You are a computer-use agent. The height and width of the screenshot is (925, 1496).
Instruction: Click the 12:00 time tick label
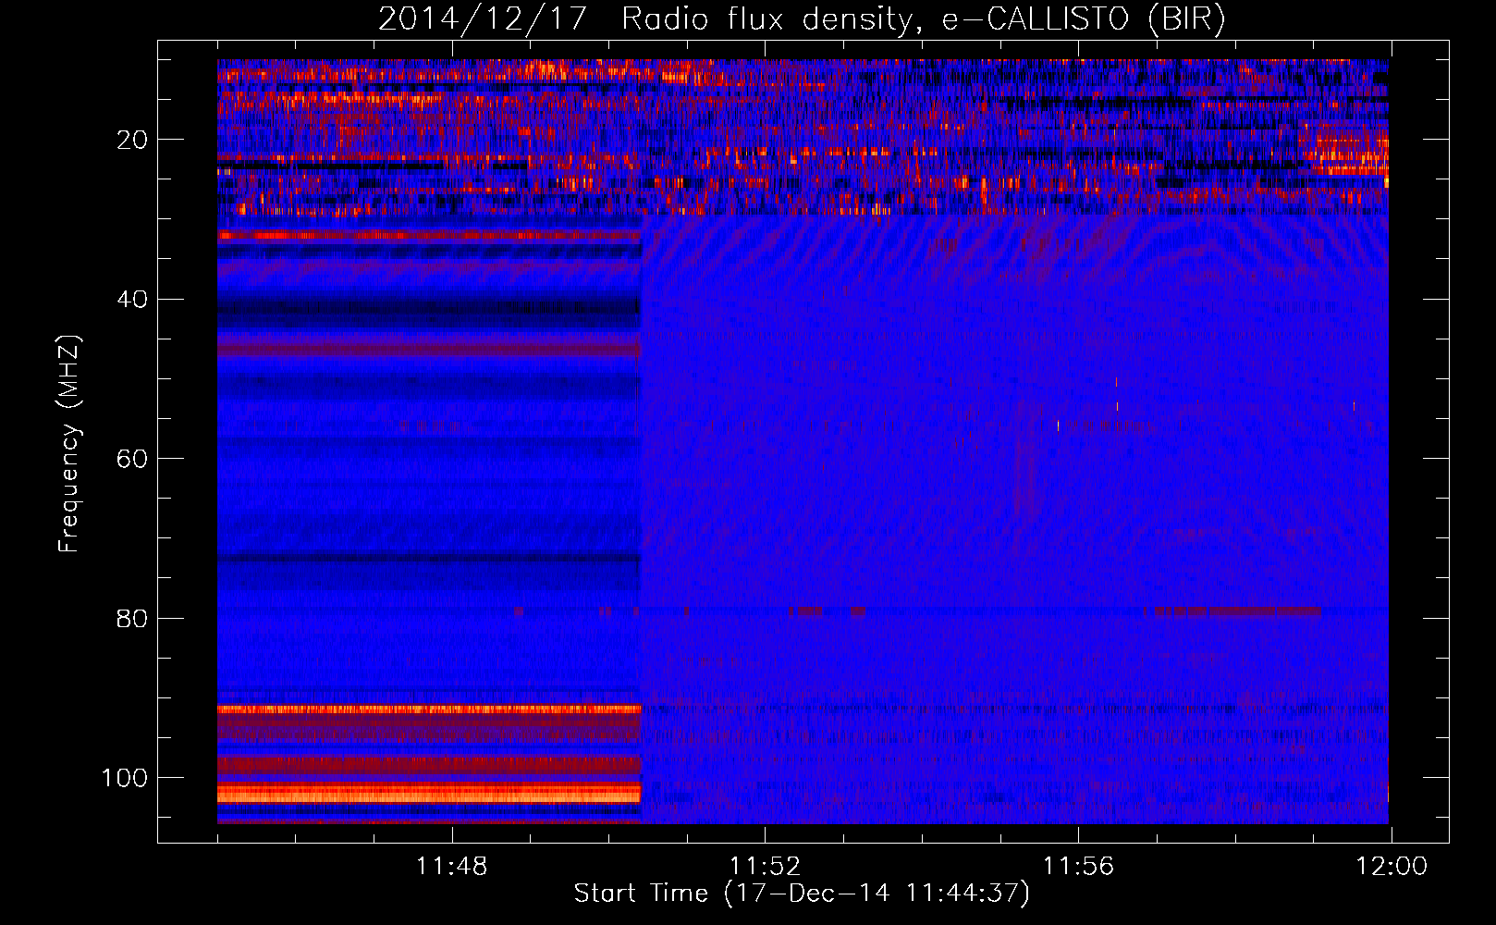pos(1392,867)
